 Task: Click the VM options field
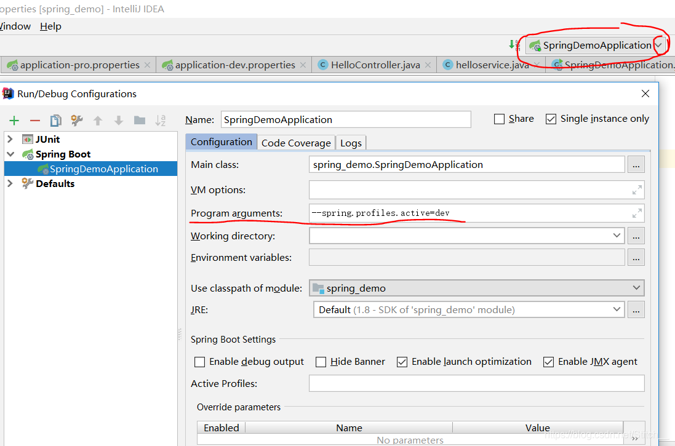coord(476,190)
